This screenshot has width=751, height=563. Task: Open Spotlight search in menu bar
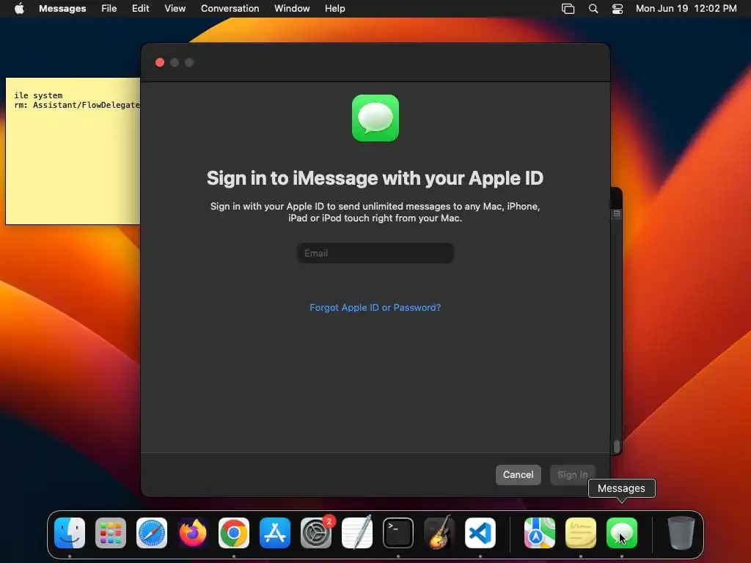click(593, 9)
